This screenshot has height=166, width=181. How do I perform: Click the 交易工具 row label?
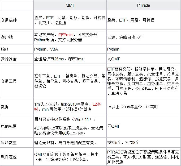9,81
